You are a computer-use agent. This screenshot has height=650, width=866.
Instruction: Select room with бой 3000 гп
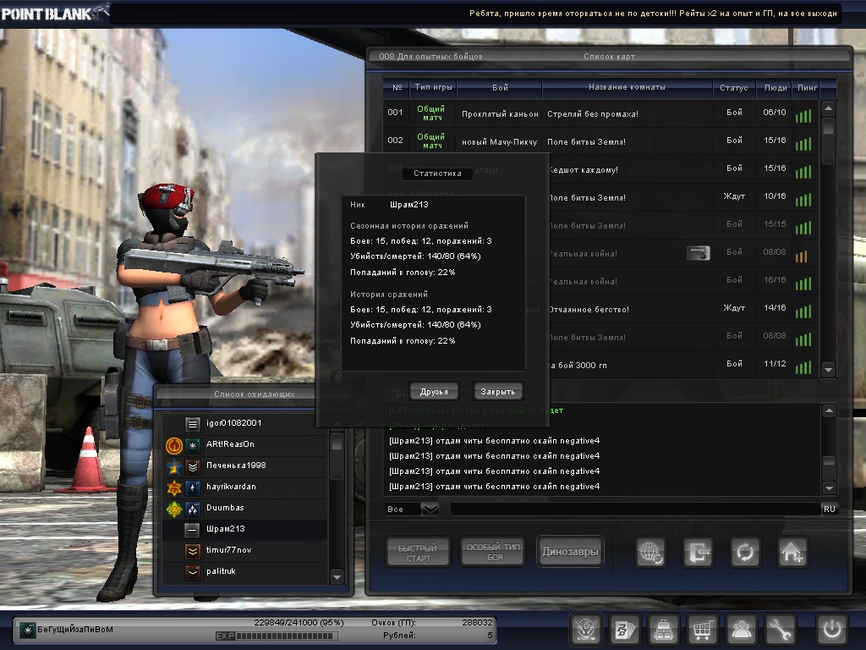pyautogui.click(x=684, y=365)
